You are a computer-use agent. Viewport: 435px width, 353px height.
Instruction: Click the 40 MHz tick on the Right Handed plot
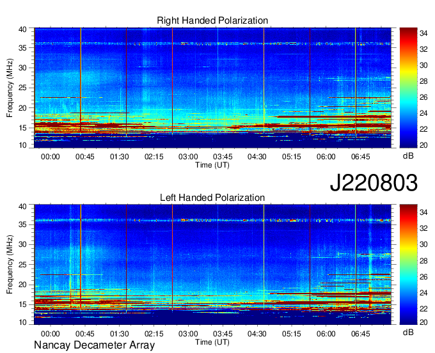[x=22, y=29]
